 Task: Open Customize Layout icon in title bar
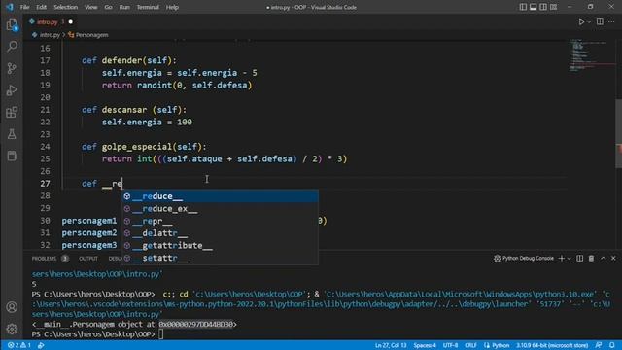point(553,7)
